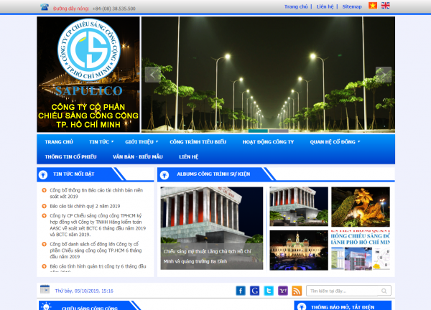The image size is (431, 310).
Task: Open the Twitter share icon
Action: pyautogui.click(x=269, y=291)
